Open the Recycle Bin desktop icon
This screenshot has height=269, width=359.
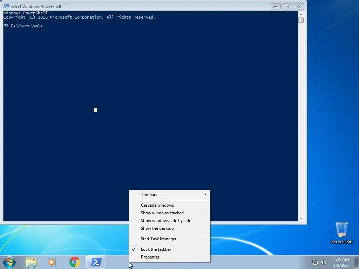click(341, 233)
